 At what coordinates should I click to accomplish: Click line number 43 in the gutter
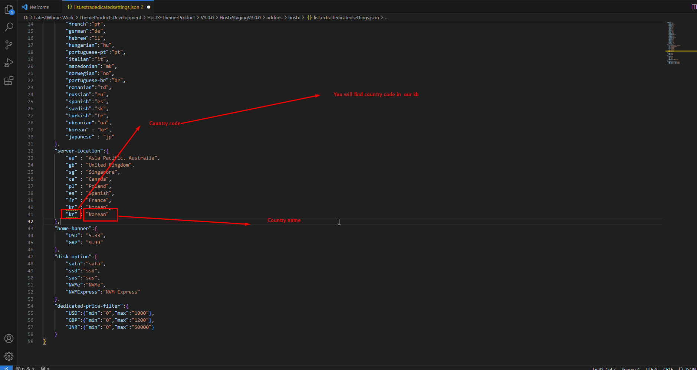pos(30,228)
